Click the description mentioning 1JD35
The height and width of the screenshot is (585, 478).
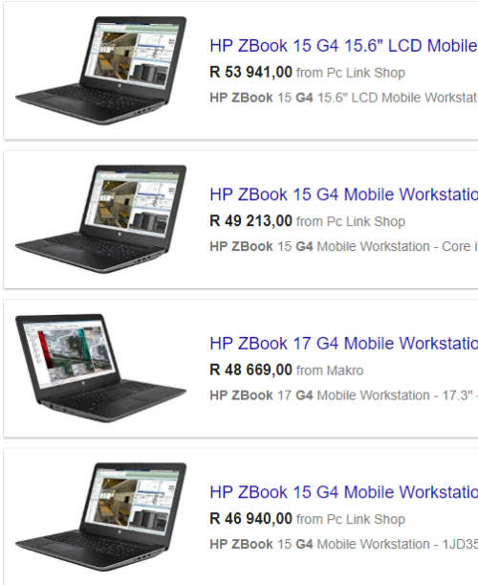click(343, 545)
